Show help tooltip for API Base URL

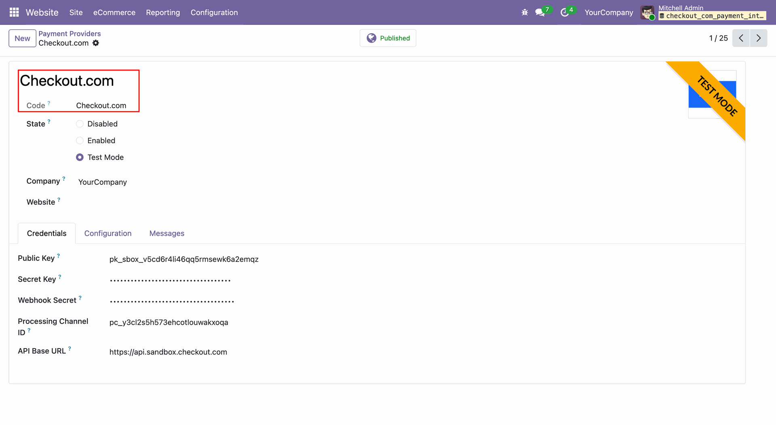click(x=70, y=348)
